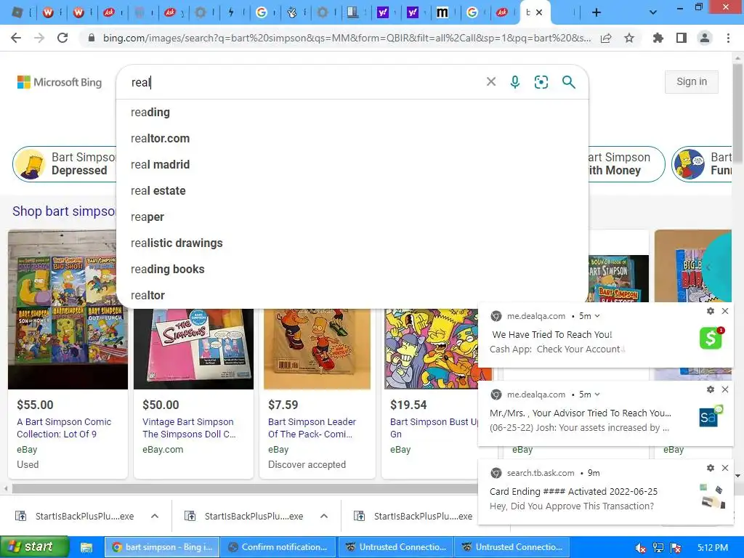The height and width of the screenshot is (558, 744).
Task: Expand Advisor notification chevron
Action: [x=597, y=395]
